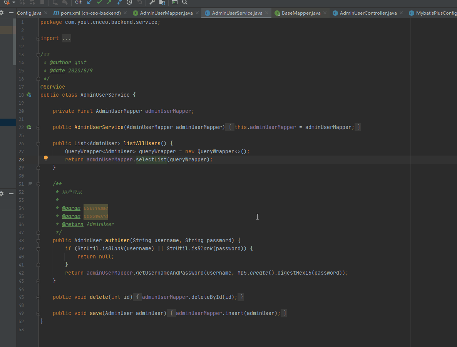Click the Git rollback undo icon
Screen dimensions: 457x347
pos(140,2)
